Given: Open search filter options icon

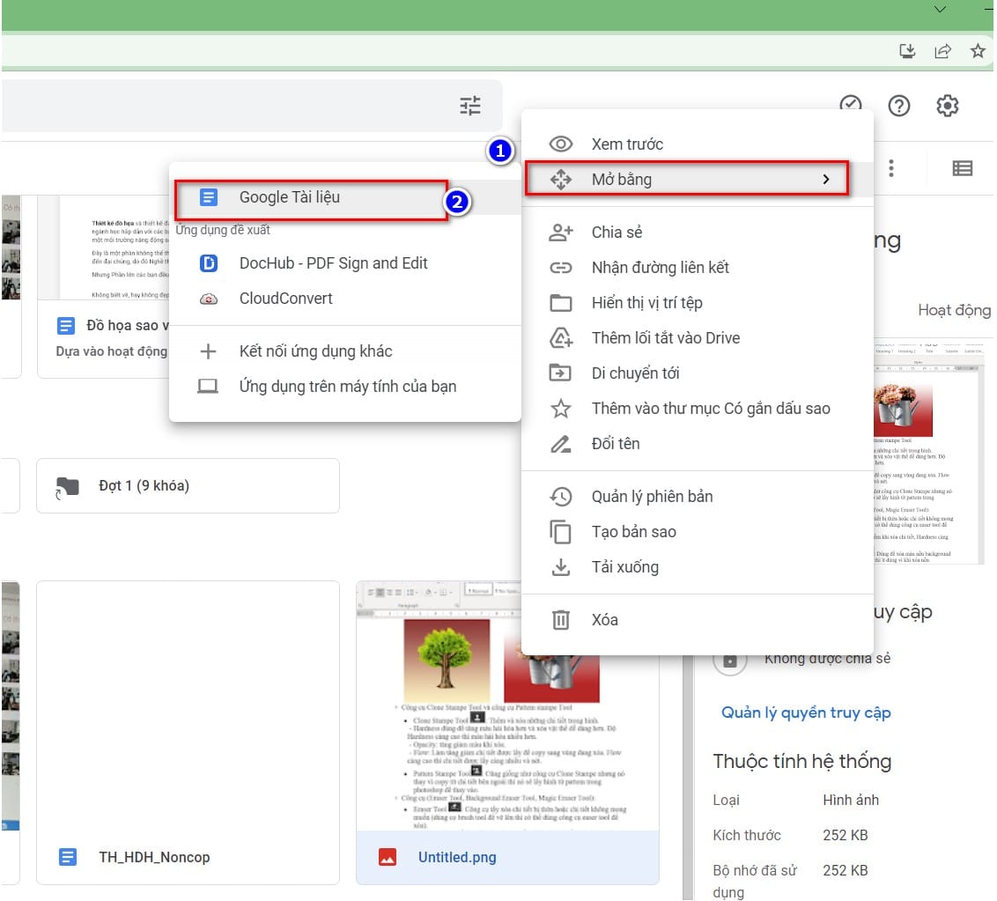Looking at the screenshot, I should tap(470, 106).
